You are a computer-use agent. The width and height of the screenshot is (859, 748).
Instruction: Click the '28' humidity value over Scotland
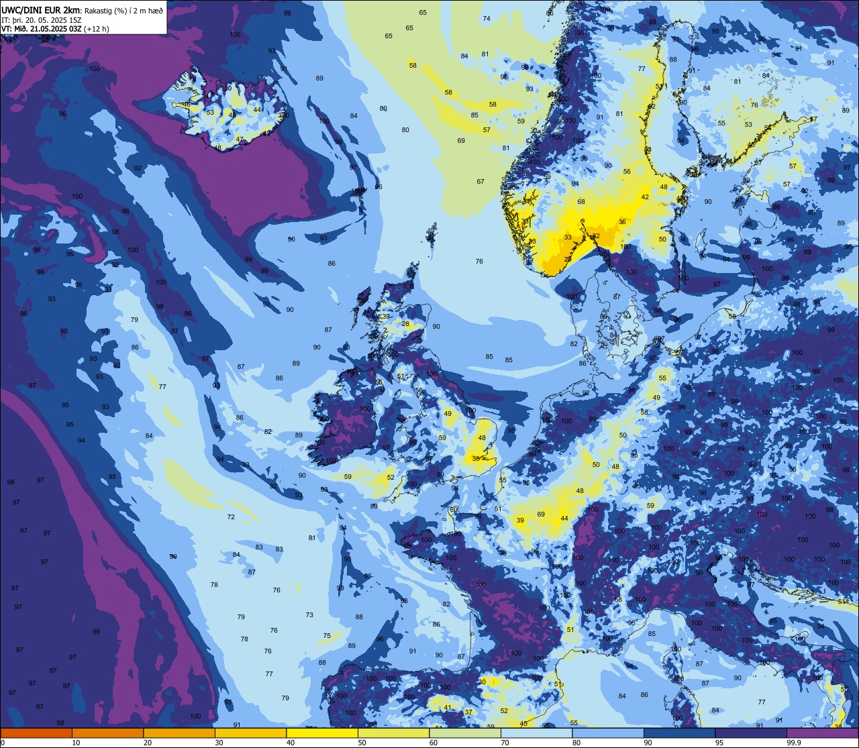[x=406, y=324]
